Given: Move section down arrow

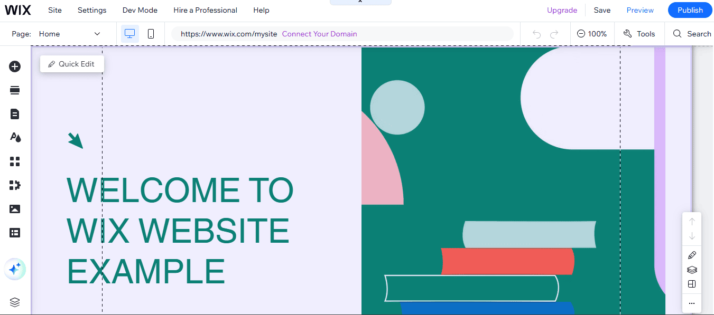Looking at the screenshot, I should coord(692,236).
